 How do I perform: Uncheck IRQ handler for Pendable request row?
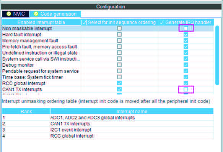pos(186,71)
